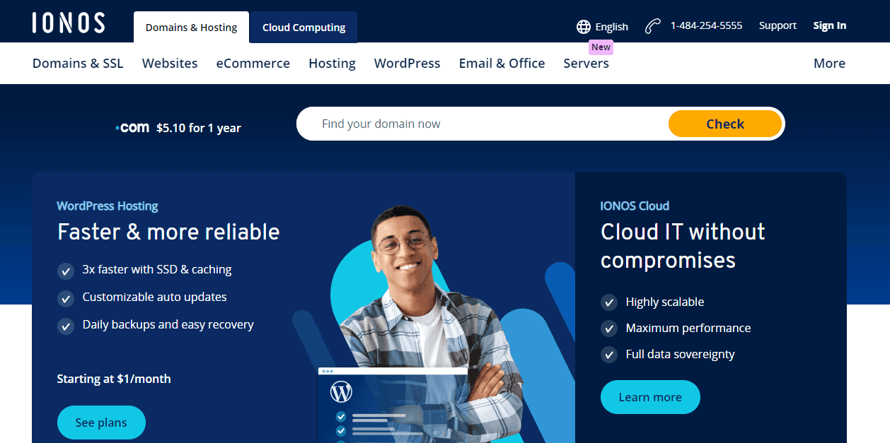
Task: Open the globe language icon
Action: [x=583, y=26]
